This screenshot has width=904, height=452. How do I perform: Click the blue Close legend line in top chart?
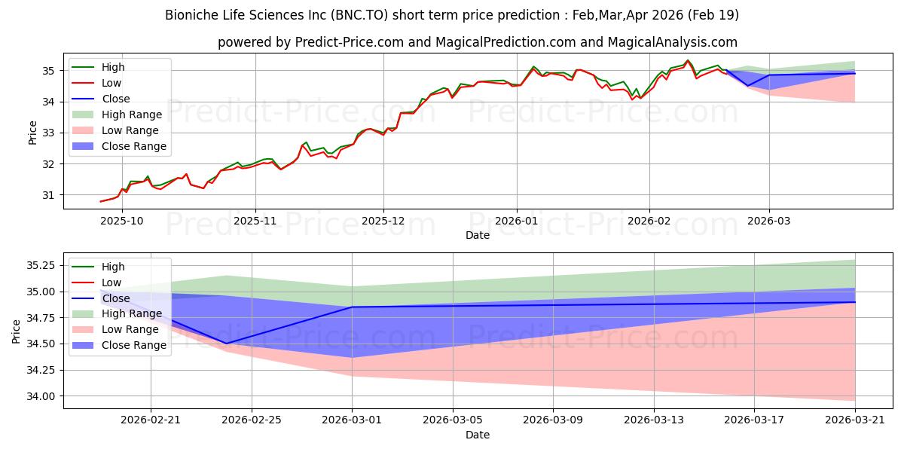[86, 99]
